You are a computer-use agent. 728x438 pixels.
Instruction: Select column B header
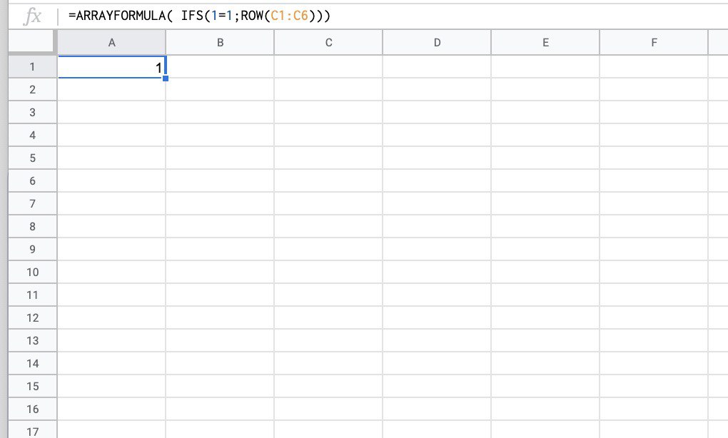click(x=220, y=43)
